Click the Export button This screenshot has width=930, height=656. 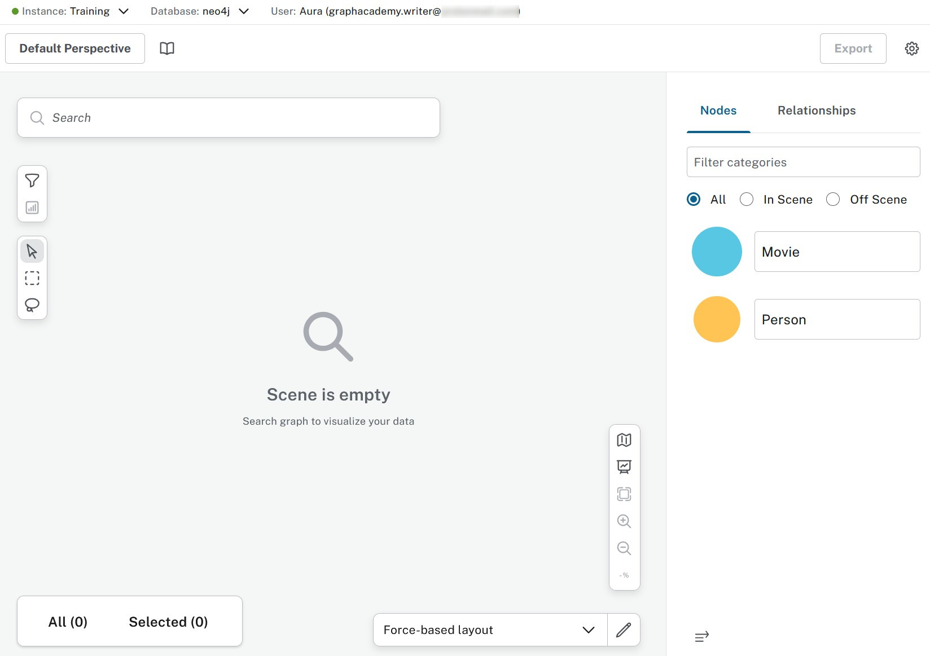[x=853, y=48]
